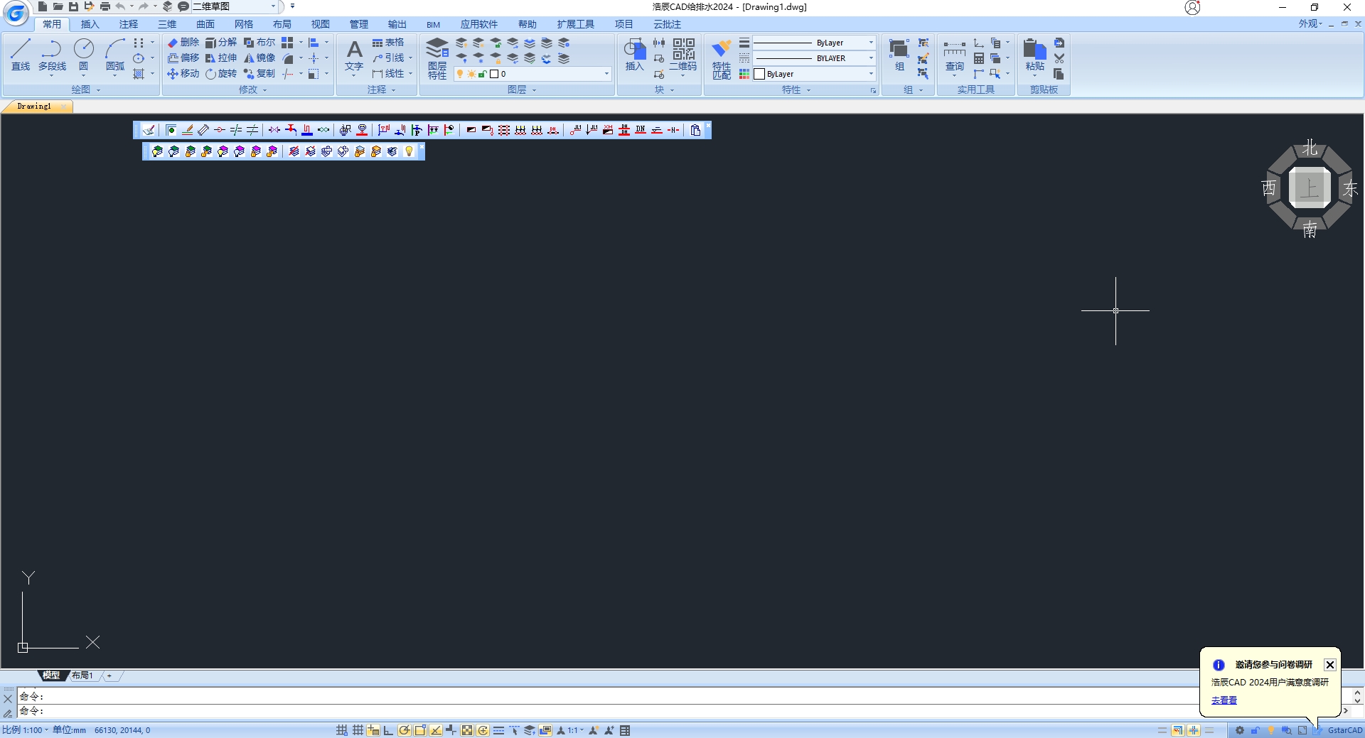Click the 去看看 survey link
Viewport: 1365px width, 738px height.
point(1224,700)
